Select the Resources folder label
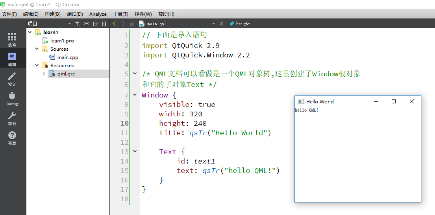435x215 pixels. coord(62,66)
